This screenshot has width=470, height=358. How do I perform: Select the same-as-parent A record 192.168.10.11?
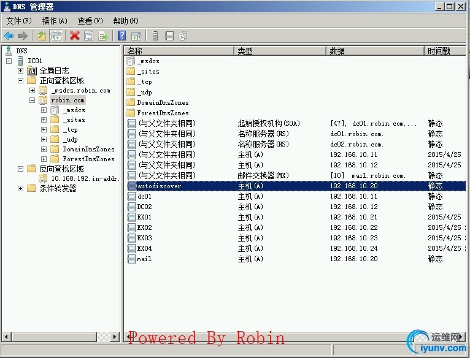click(295, 155)
